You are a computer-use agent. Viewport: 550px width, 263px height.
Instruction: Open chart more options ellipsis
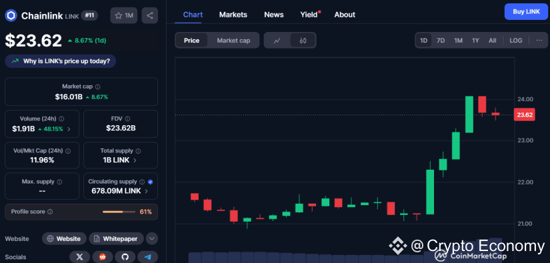tap(539, 40)
